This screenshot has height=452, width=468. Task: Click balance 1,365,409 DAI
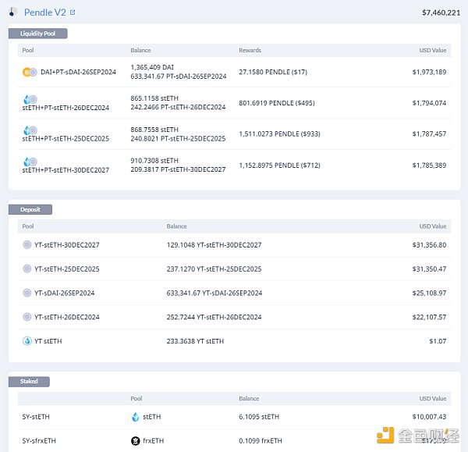[x=152, y=67]
